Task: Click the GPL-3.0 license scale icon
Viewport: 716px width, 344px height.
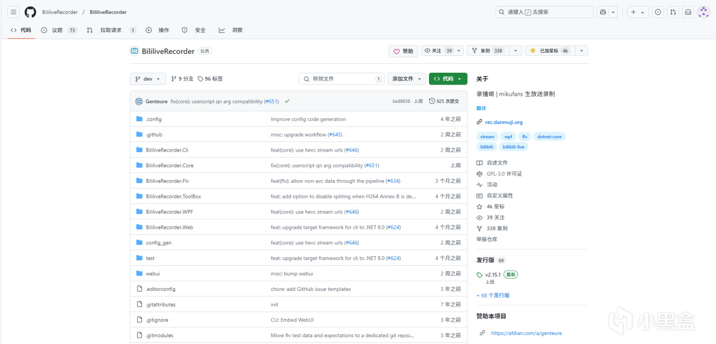Action: (x=479, y=173)
